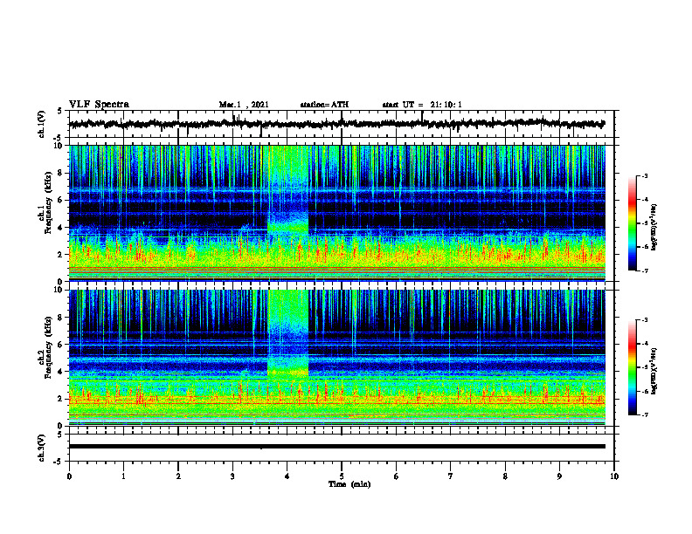Click the ch.2 frequency axis "8" tick label
Screen dimensions: 692x534
click(x=61, y=318)
